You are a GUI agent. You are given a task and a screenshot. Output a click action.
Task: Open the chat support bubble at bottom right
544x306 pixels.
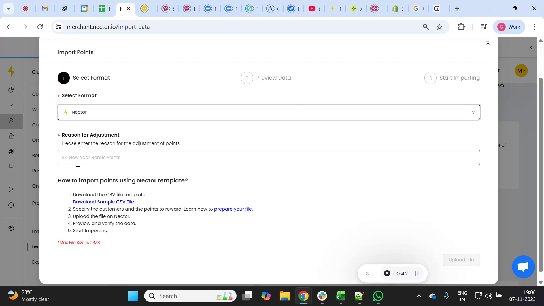tap(523, 267)
